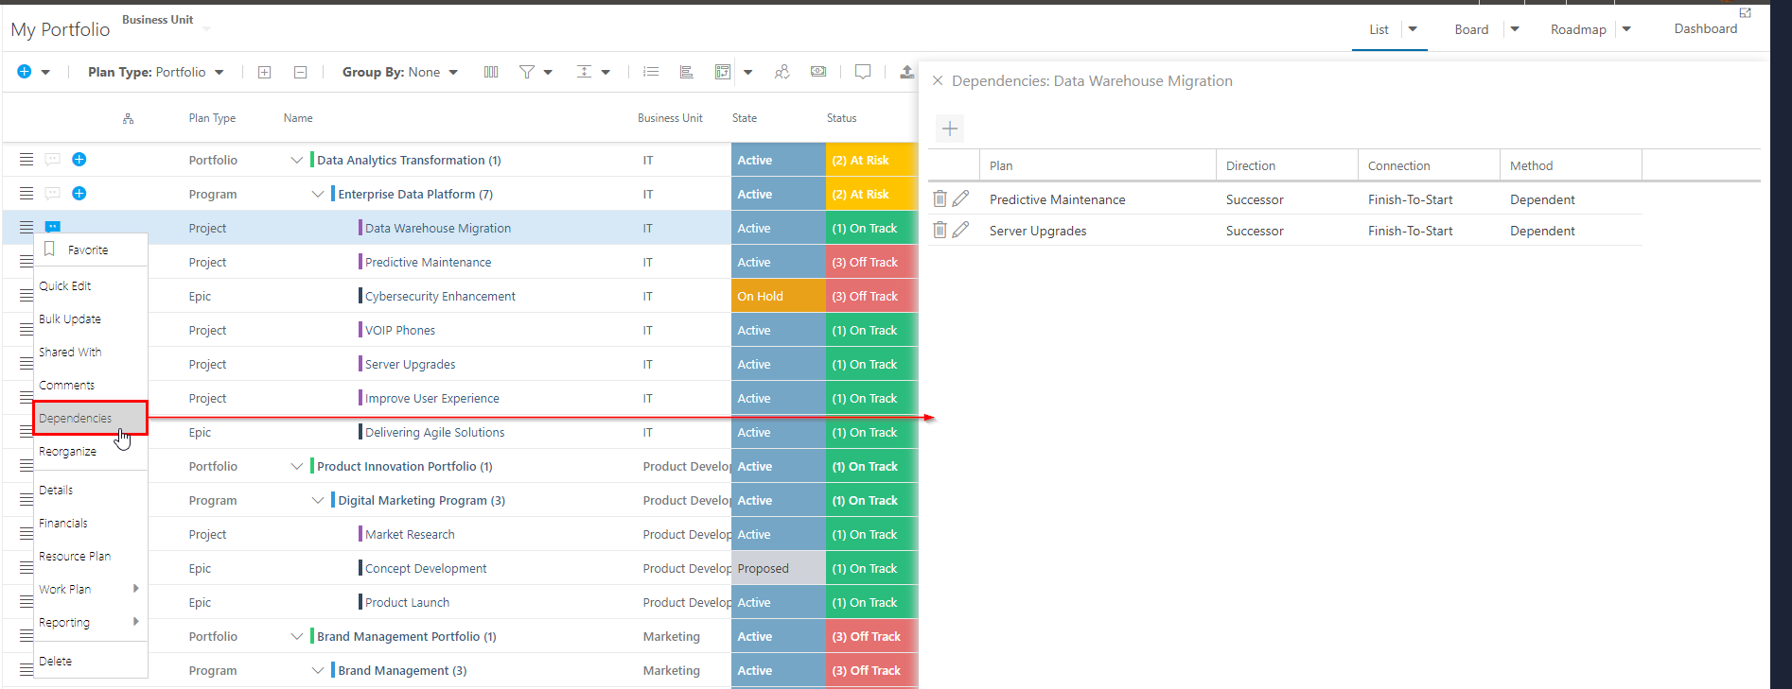This screenshot has width=1792, height=689.
Task: Select Favorite in the context menu
Action: pyautogui.click(x=91, y=250)
